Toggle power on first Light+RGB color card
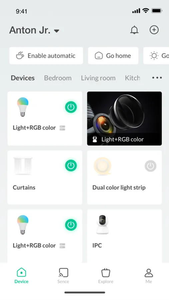This screenshot has height=300, width=169. [x=71, y=107]
